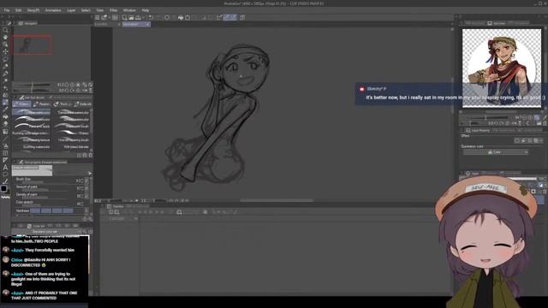Toggle Brush Size pressure dynamics button
Viewport: 548px width, 308px height.
click(x=87, y=181)
